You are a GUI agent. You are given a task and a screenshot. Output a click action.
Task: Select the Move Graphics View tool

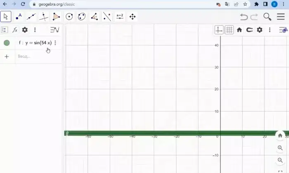pos(133,17)
